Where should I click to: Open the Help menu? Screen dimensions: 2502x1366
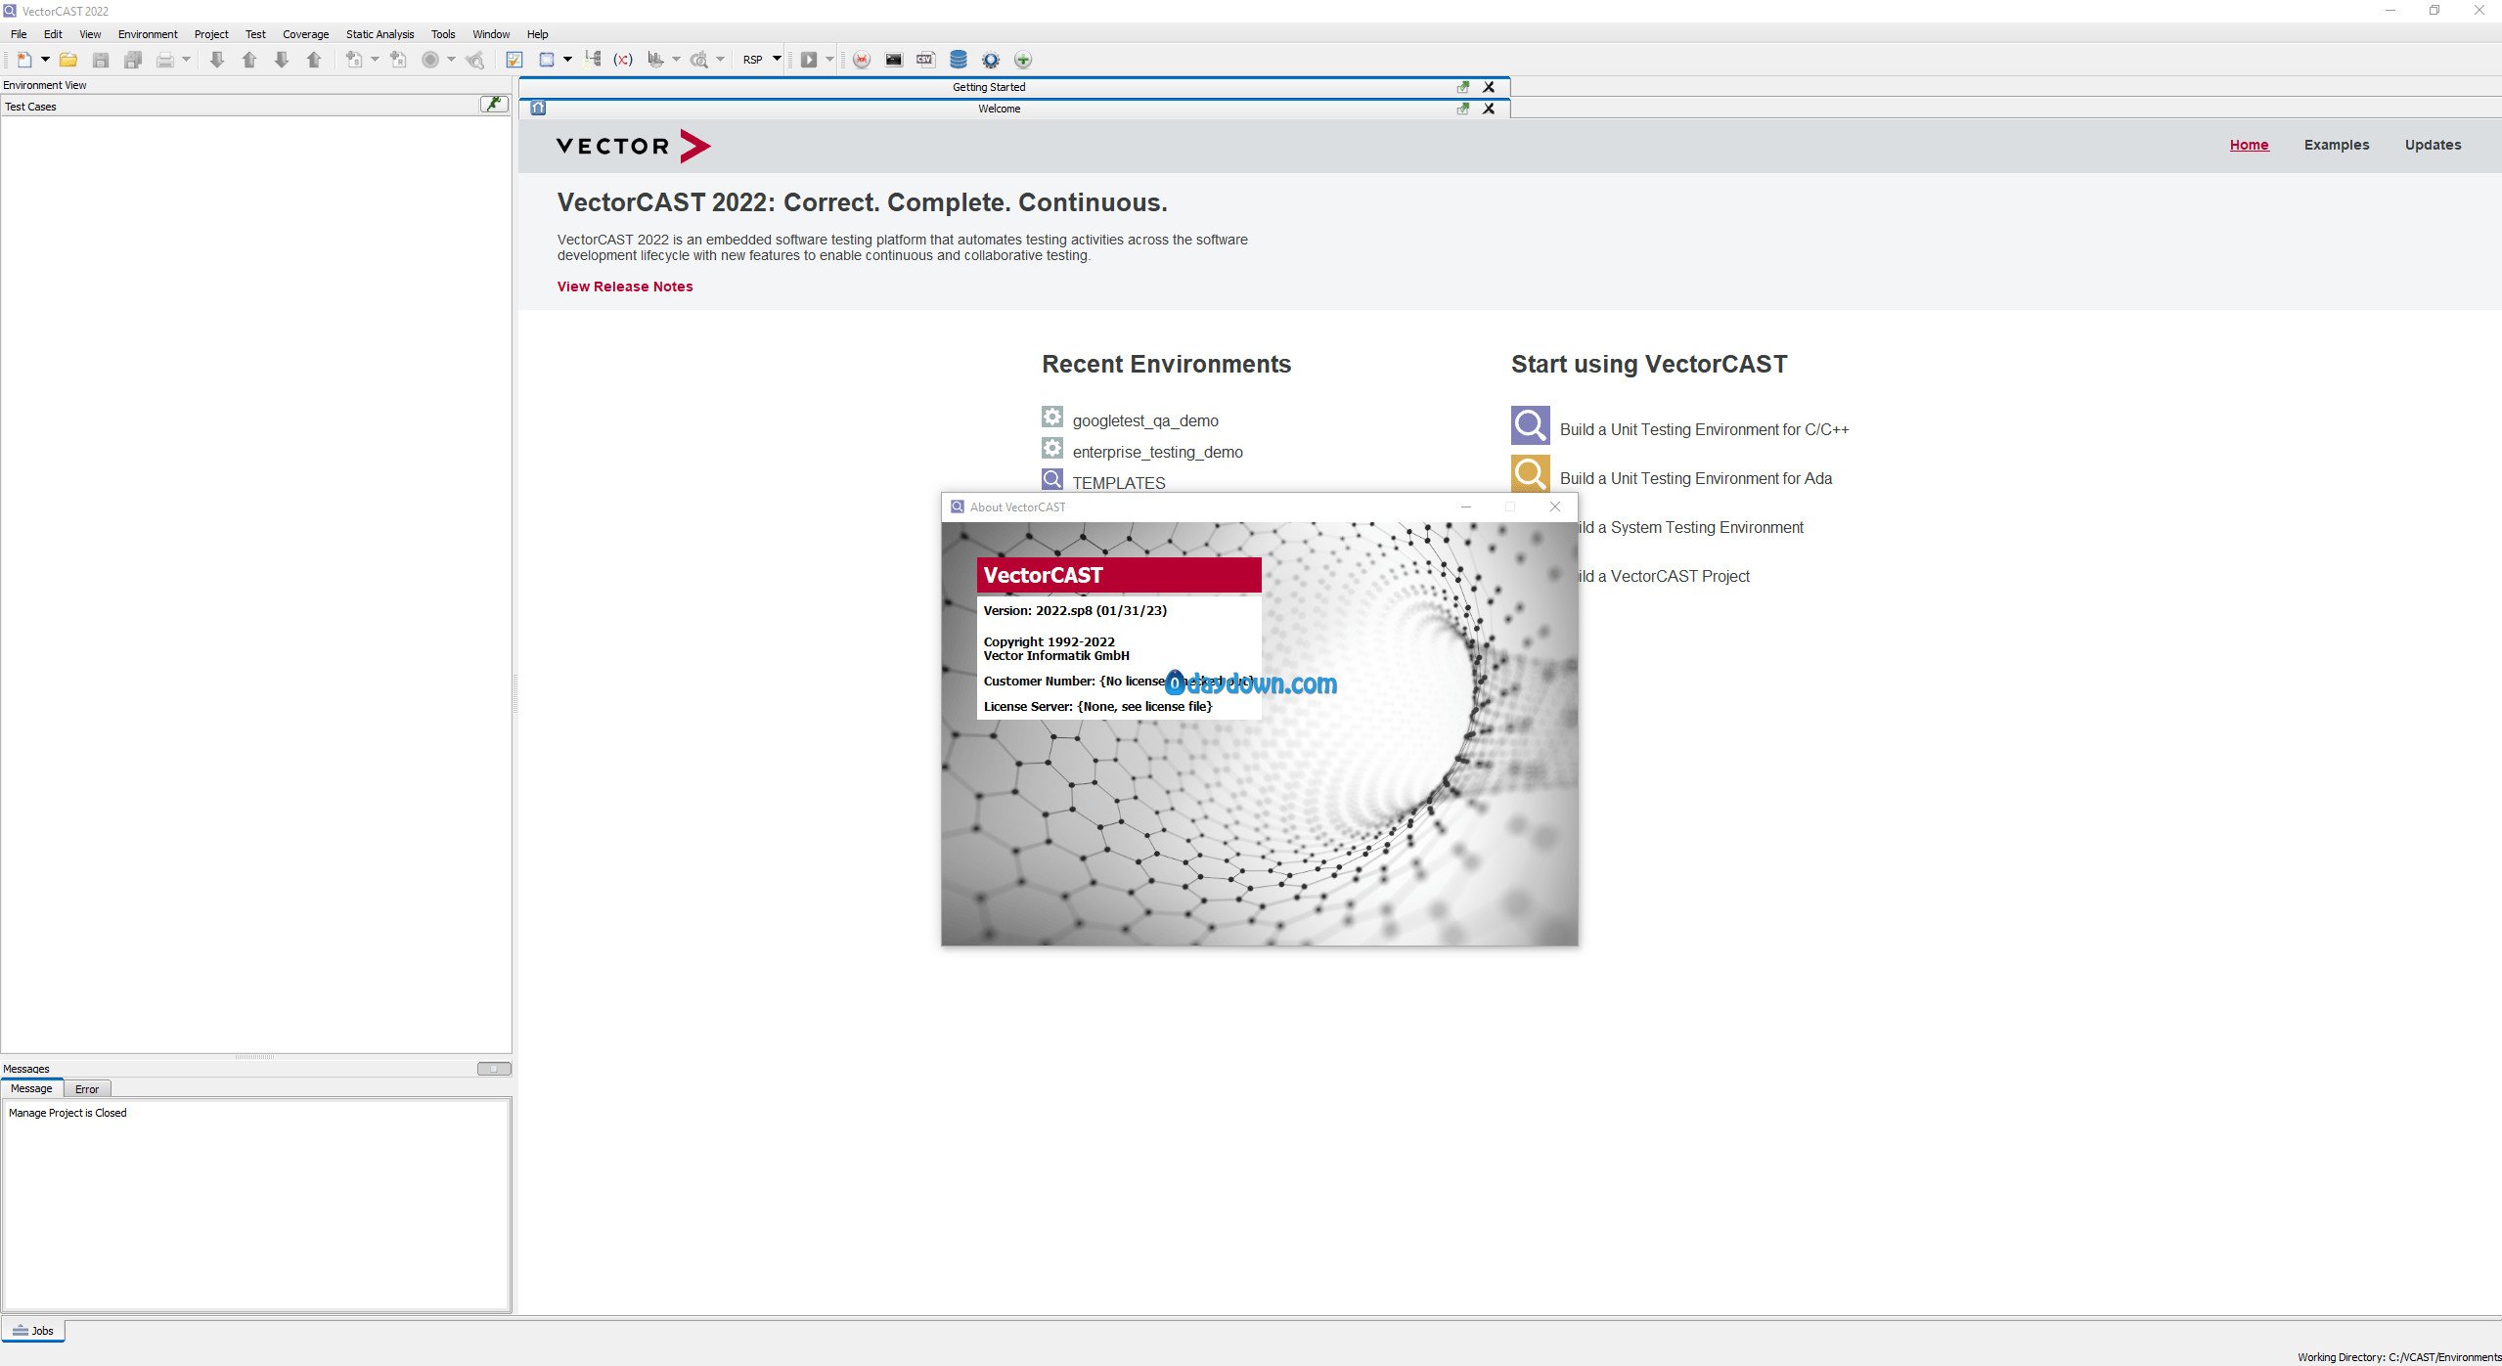point(538,34)
